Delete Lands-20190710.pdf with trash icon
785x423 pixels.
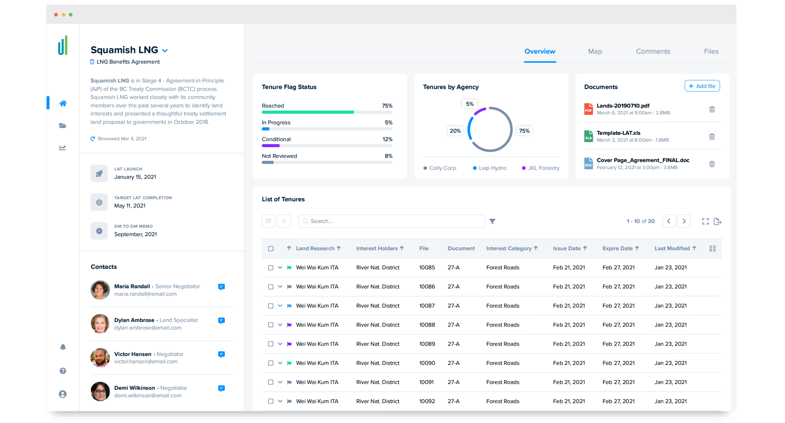[712, 109]
